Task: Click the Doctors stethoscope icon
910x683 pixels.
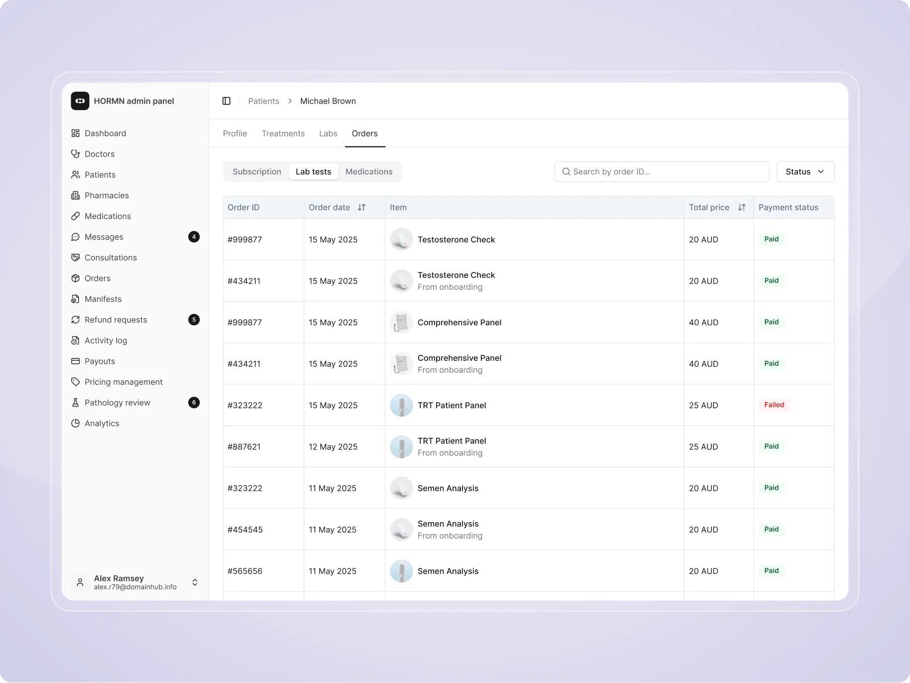Action: pyautogui.click(x=76, y=154)
